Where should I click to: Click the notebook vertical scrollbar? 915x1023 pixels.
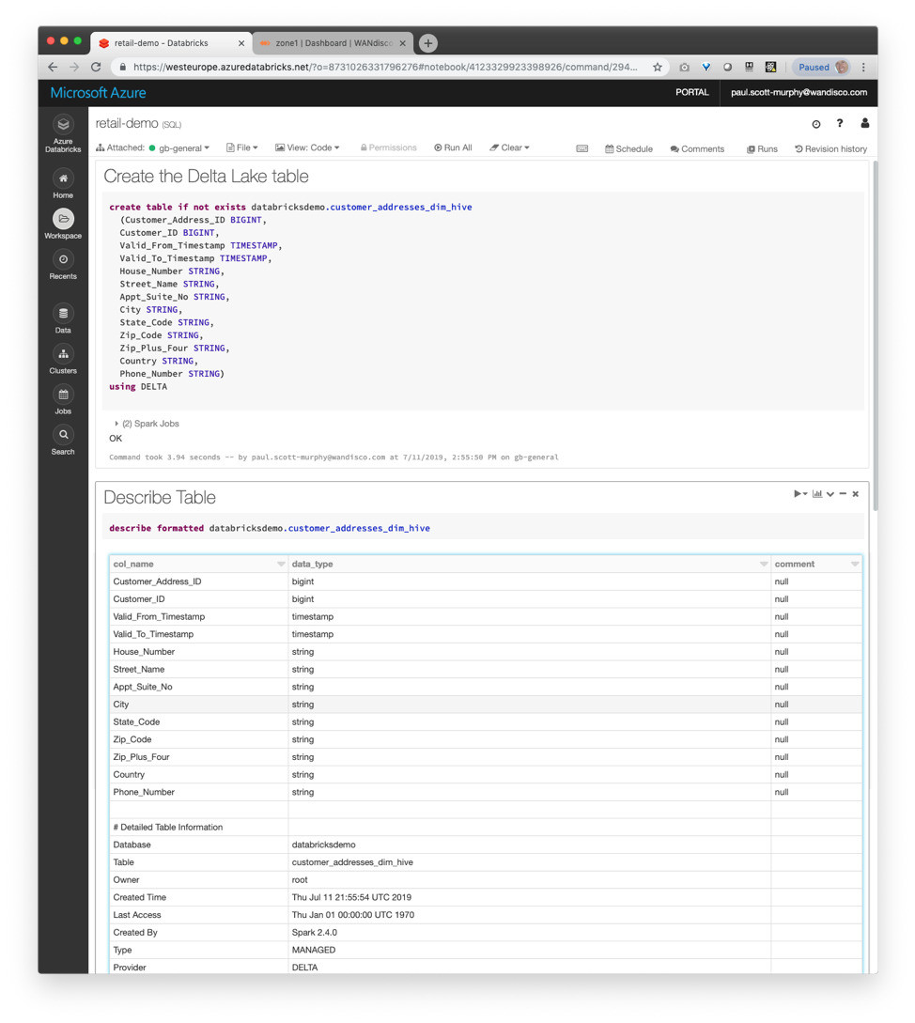[x=876, y=329]
